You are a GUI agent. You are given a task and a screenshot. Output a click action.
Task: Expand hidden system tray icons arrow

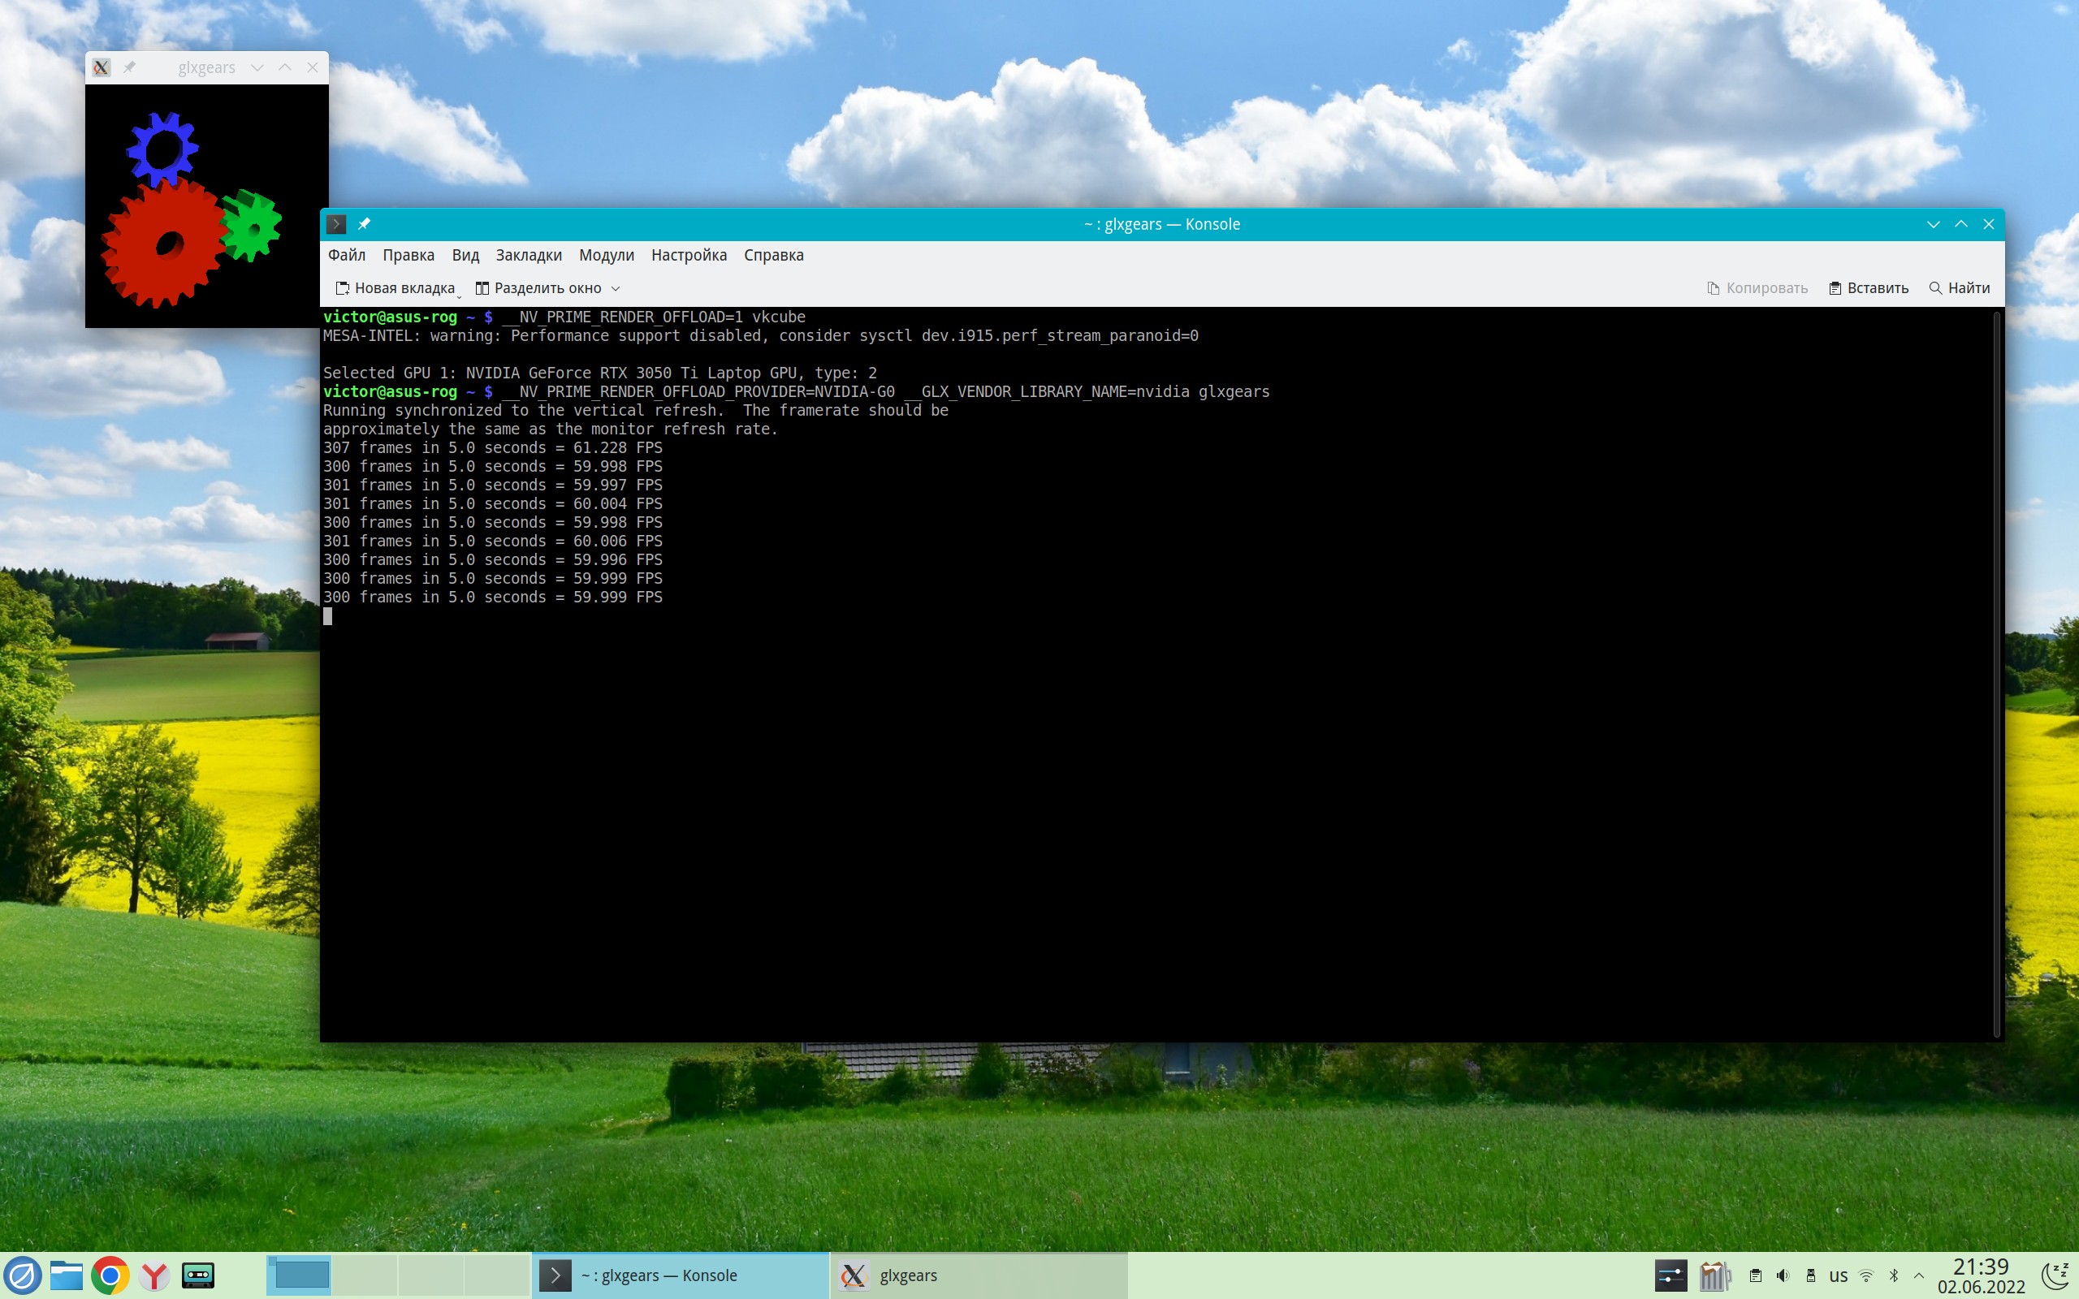pos(1918,1275)
